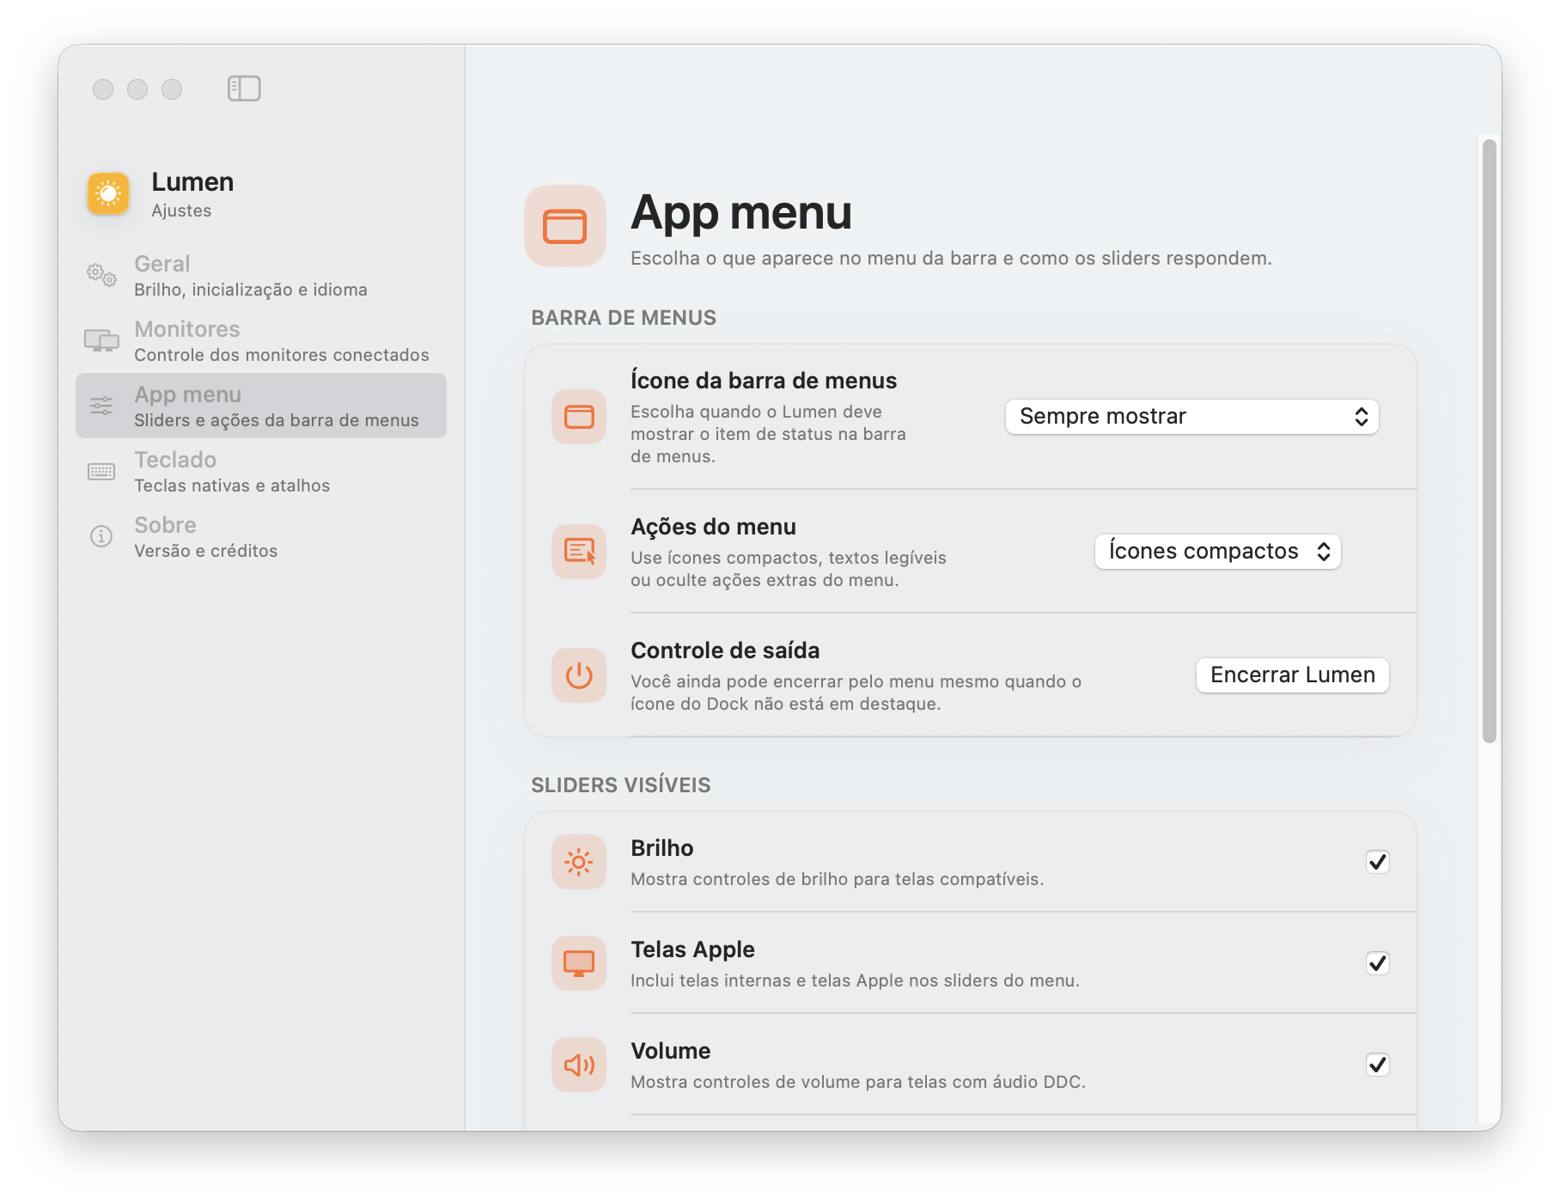Click the Brilho sun icon
1560x1203 pixels.
[x=579, y=862]
